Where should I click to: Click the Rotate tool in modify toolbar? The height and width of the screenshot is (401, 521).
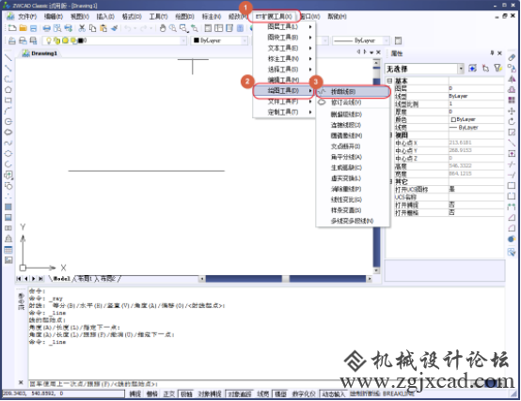[512, 121]
